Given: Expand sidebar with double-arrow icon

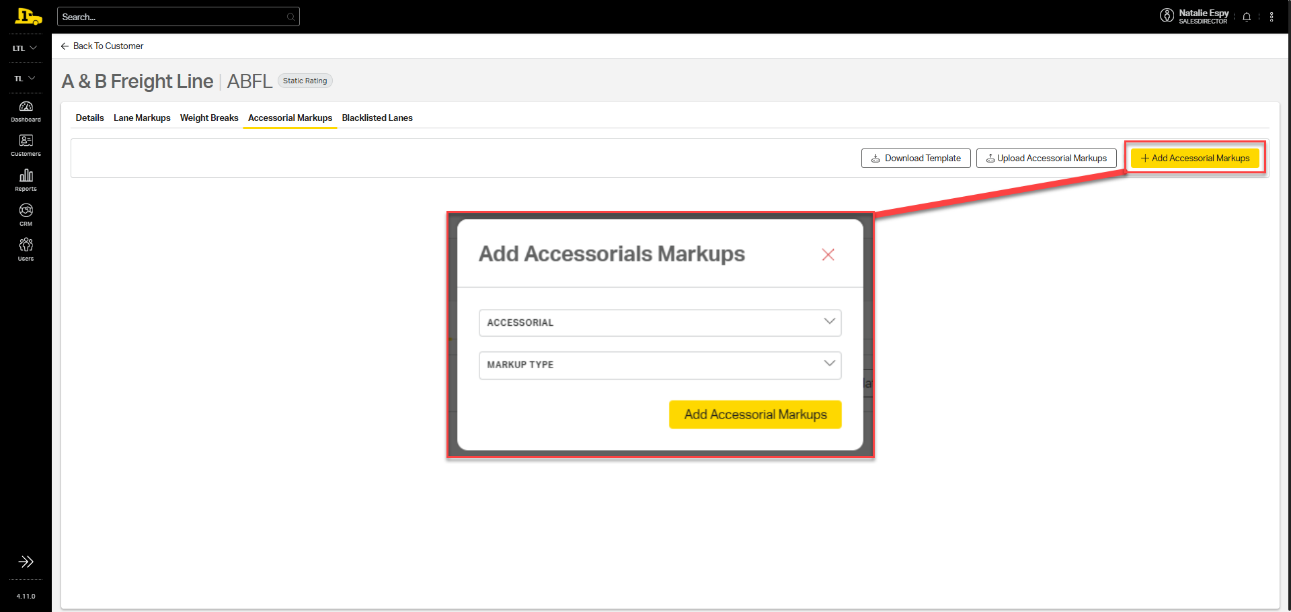Looking at the screenshot, I should (x=26, y=562).
